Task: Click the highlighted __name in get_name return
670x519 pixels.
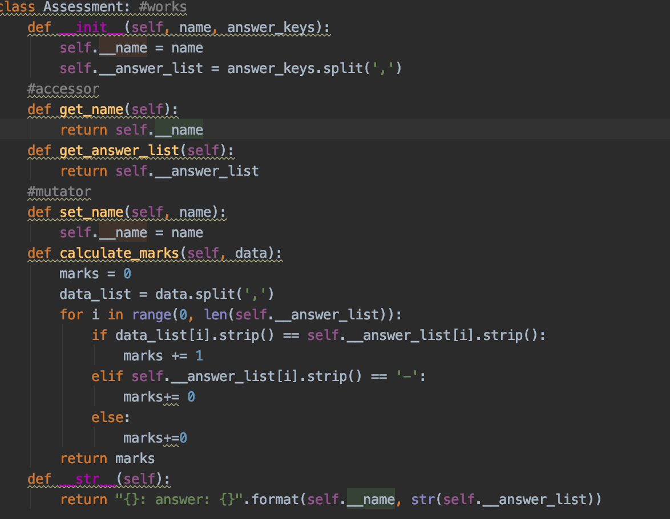Action: coord(180,129)
